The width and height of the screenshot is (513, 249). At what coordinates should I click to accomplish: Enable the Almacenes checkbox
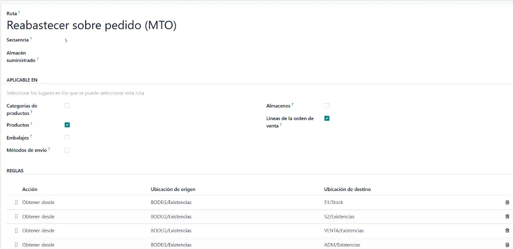coord(327,105)
